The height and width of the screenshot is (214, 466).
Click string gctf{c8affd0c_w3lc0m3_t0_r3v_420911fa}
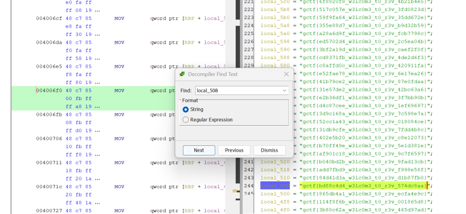tap(365, 65)
